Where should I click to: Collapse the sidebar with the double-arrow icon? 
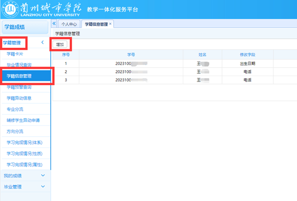tap(54, 24)
